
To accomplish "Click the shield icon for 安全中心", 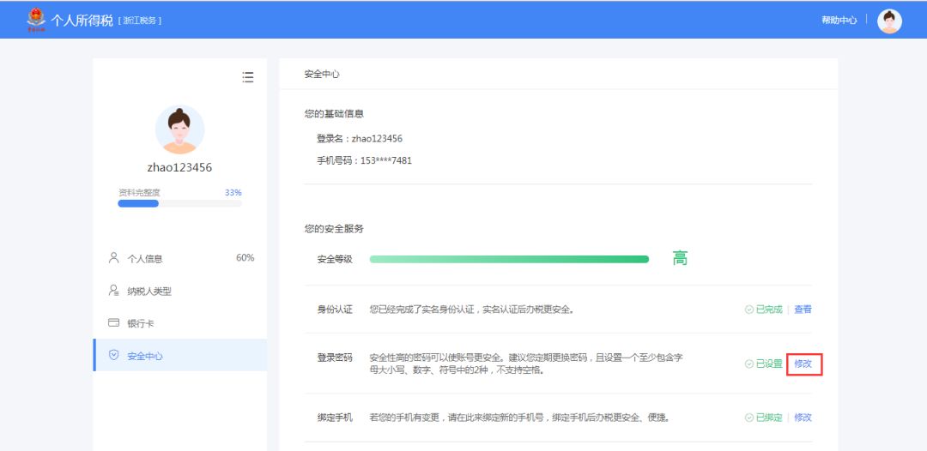I will click(113, 355).
